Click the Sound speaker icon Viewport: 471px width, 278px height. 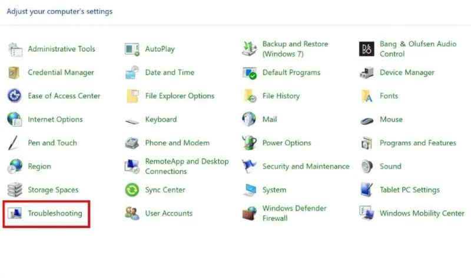coord(367,166)
